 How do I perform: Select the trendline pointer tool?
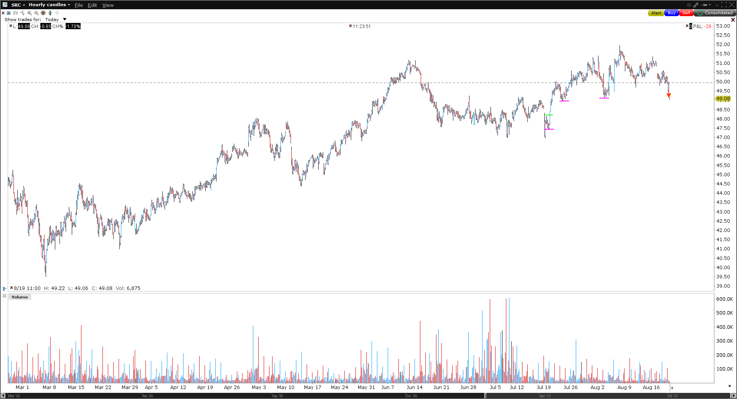pos(22,13)
